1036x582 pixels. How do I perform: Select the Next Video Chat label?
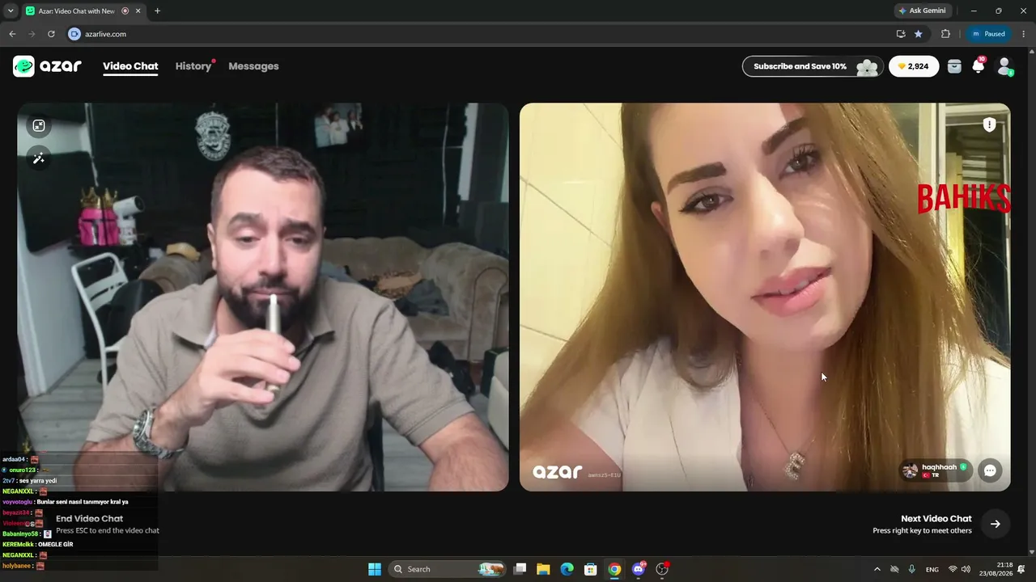pos(936,519)
